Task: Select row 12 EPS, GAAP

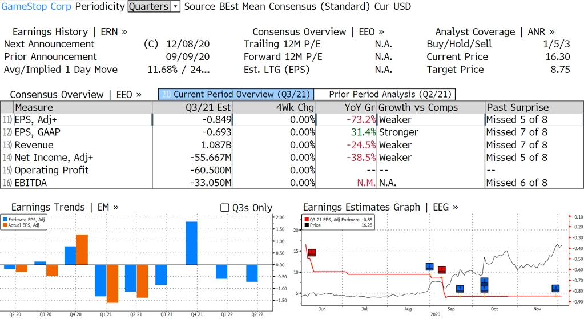Action: tap(292, 132)
